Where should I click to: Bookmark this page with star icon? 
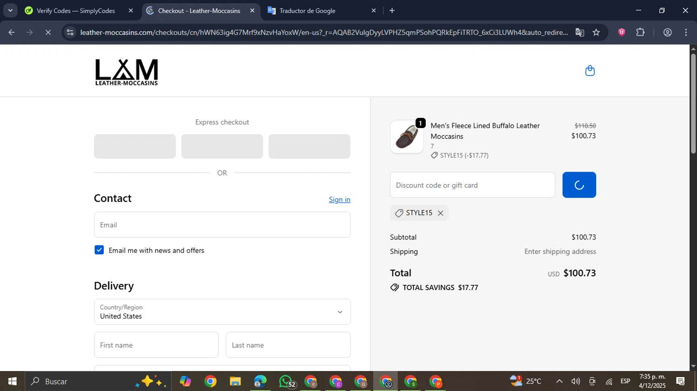[x=596, y=32]
